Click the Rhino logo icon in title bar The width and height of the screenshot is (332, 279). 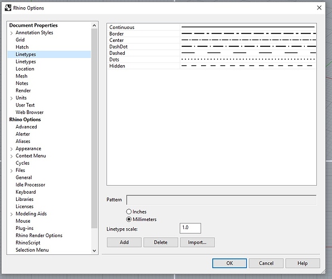click(8, 8)
